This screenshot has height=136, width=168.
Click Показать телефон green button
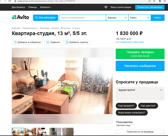pos(140,54)
